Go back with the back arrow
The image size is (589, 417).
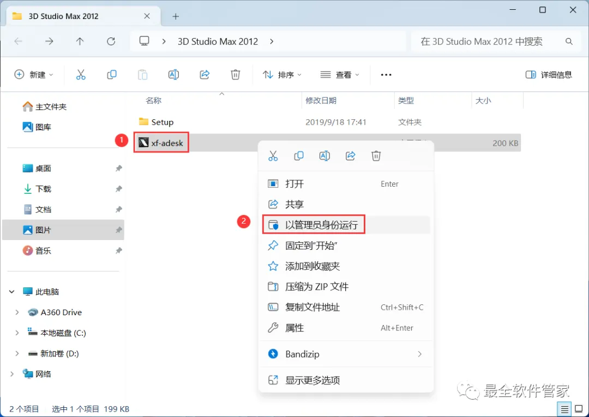click(18, 41)
